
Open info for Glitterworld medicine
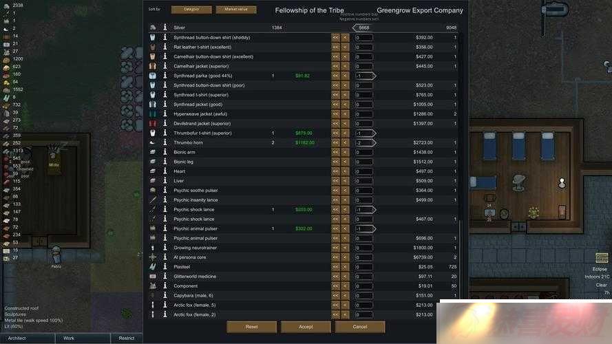click(x=165, y=276)
